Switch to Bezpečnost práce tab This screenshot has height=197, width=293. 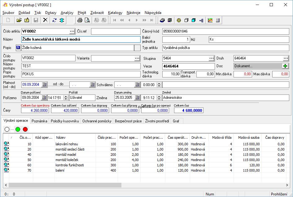pyautogui.click(x=128, y=121)
